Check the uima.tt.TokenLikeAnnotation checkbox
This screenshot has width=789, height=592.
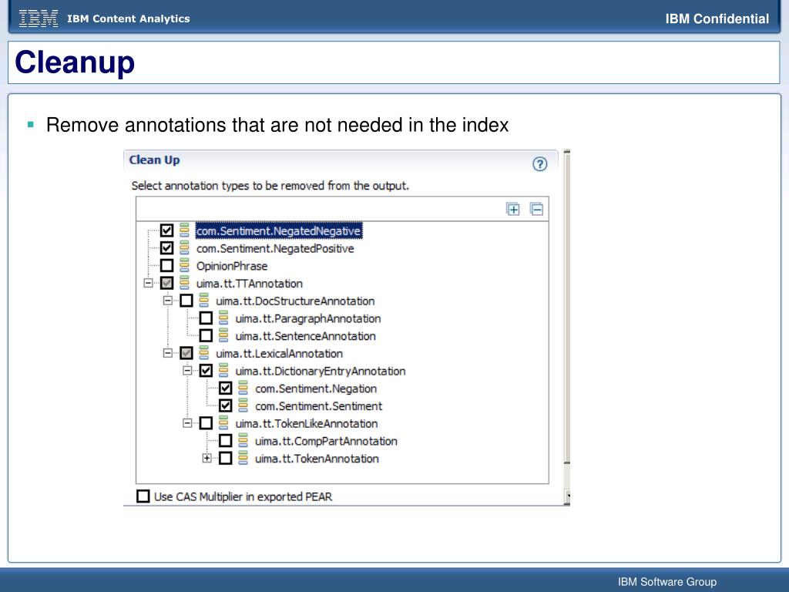click(x=206, y=423)
